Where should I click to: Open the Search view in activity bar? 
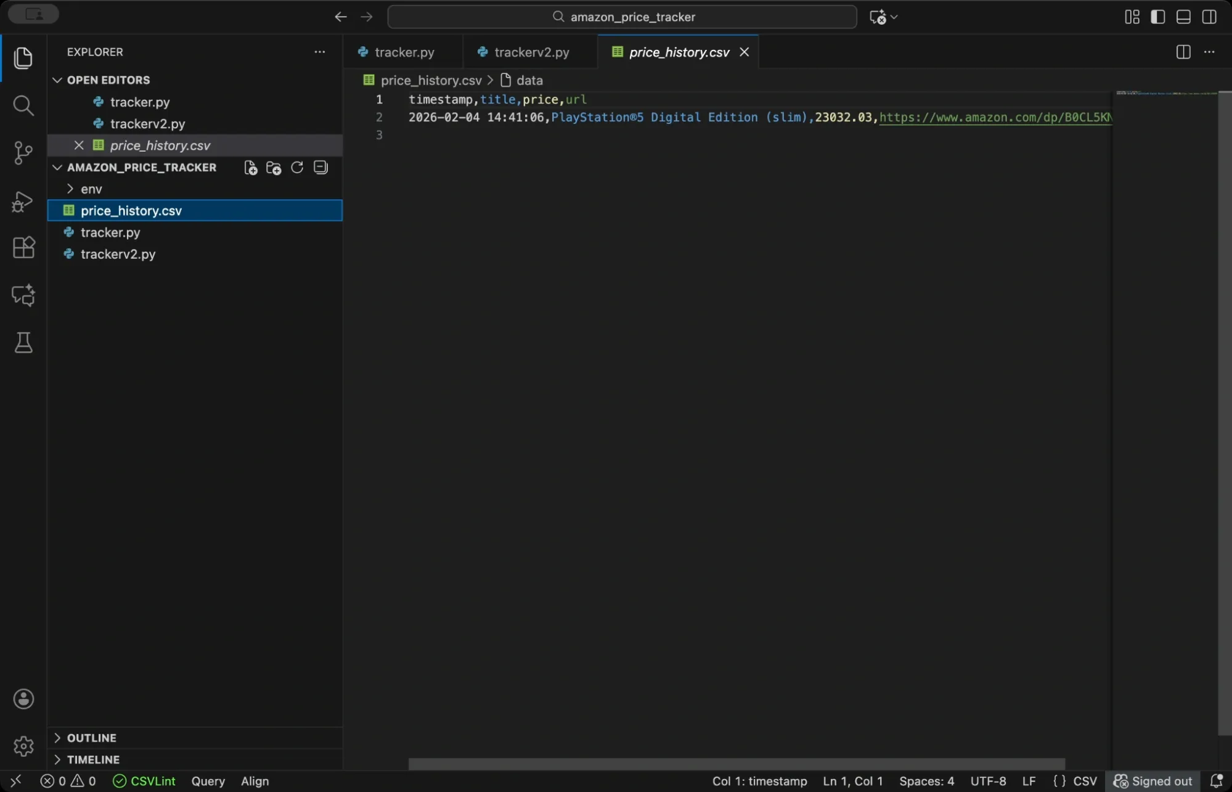(23, 105)
